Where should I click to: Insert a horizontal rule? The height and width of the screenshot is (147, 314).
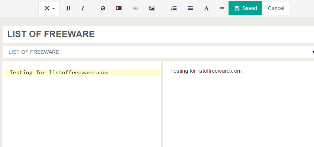pos(222,8)
